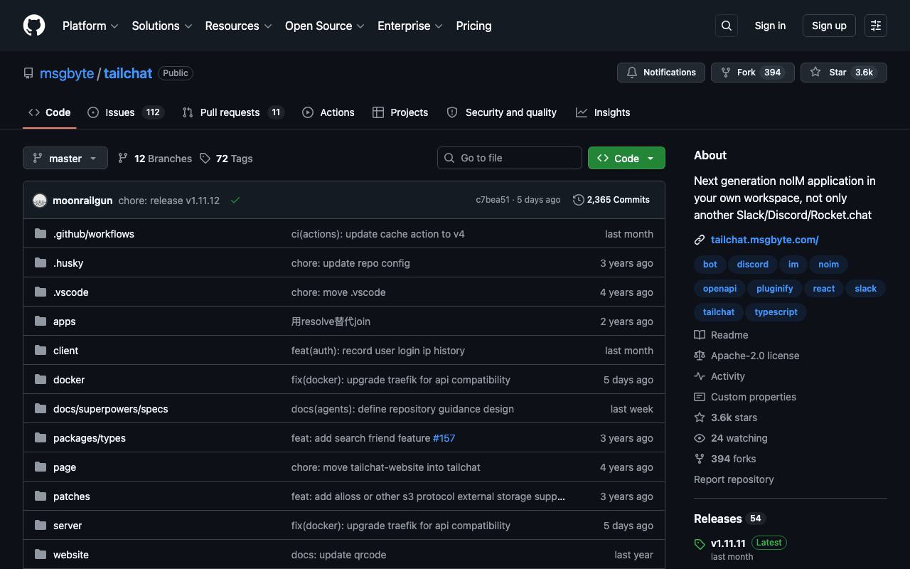The height and width of the screenshot is (569, 910).
Task: Click the commits history clock icon
Action: click(579, 200)
